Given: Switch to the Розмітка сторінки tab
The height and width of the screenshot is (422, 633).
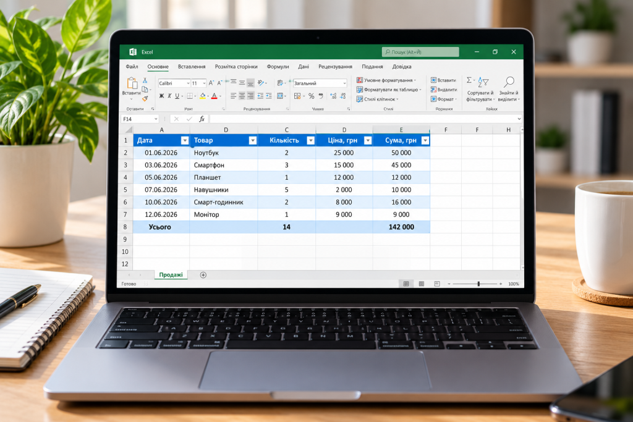Looking at the screenshot, I should tap(236, 67).
